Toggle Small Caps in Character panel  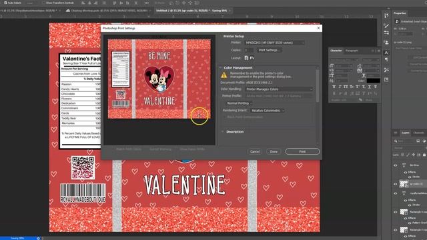coord(352,87)
